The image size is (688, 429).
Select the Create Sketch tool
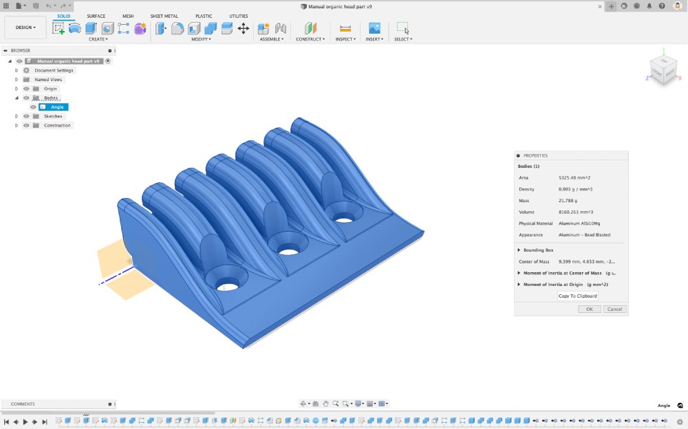[58, 28]
